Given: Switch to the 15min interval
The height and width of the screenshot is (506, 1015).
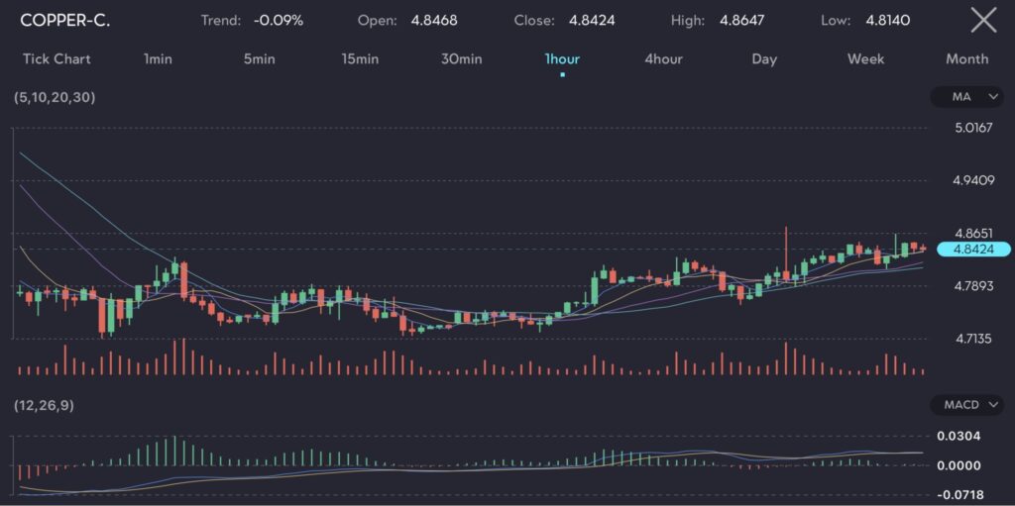Looking at the screenshot, I should point(360,59).
